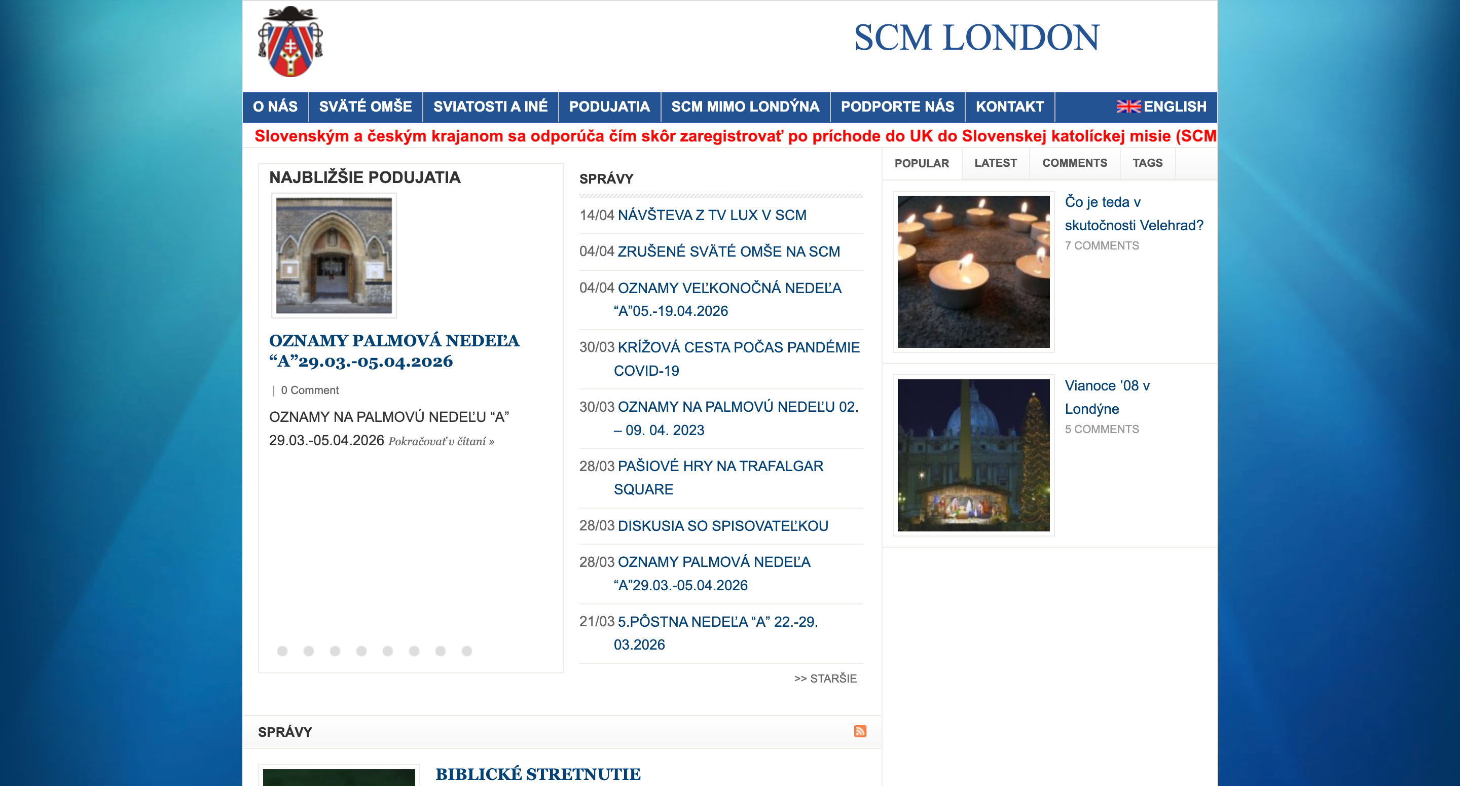Open PAŠIOVÉ HRY NA TRAFALGAR SQUARE

(x=719, y=478)
